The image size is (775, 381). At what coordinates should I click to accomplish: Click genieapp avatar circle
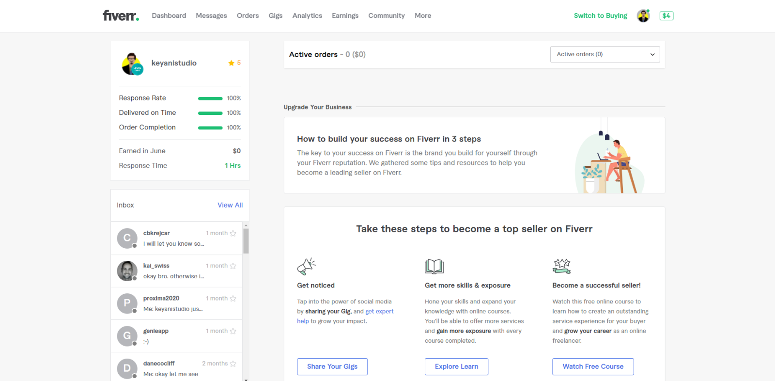coord(127,336)
